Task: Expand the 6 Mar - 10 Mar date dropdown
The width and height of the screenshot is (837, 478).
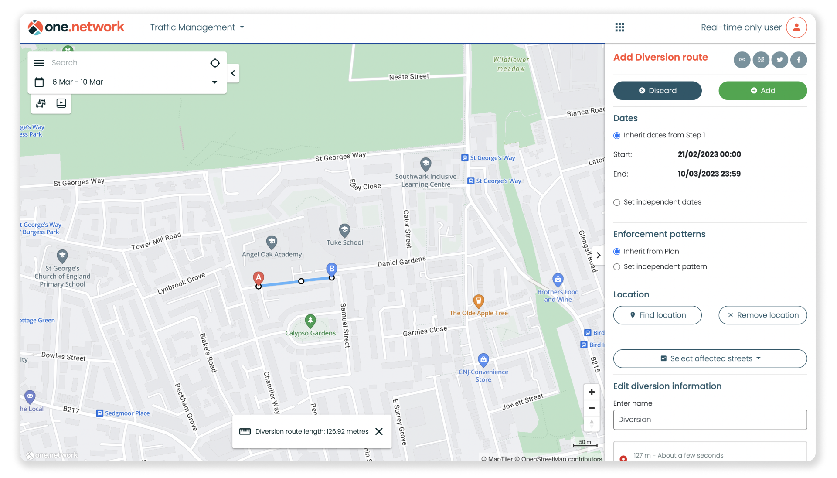Action: (214, 82)
